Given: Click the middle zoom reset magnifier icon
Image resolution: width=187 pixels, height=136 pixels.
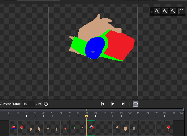Looking at the screenshot, I should pos(165,11).
